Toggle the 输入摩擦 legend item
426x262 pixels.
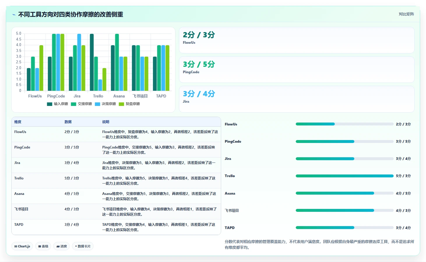57,104
